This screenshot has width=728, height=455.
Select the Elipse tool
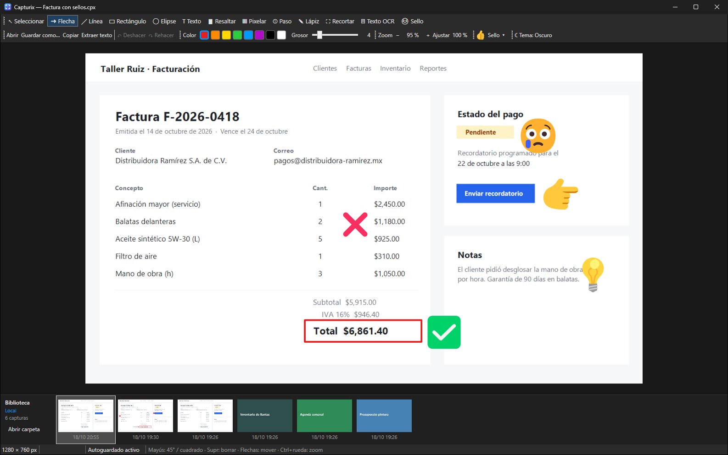coord(164,21)
